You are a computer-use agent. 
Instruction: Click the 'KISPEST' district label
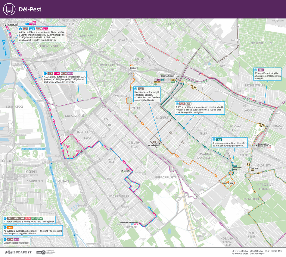pyautogui.click(x=162, y=118)
